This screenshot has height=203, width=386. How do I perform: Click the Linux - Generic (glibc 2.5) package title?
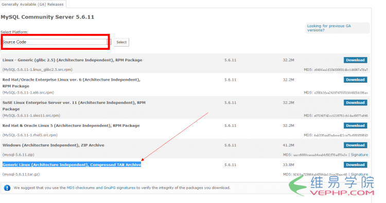coord(72,60)
